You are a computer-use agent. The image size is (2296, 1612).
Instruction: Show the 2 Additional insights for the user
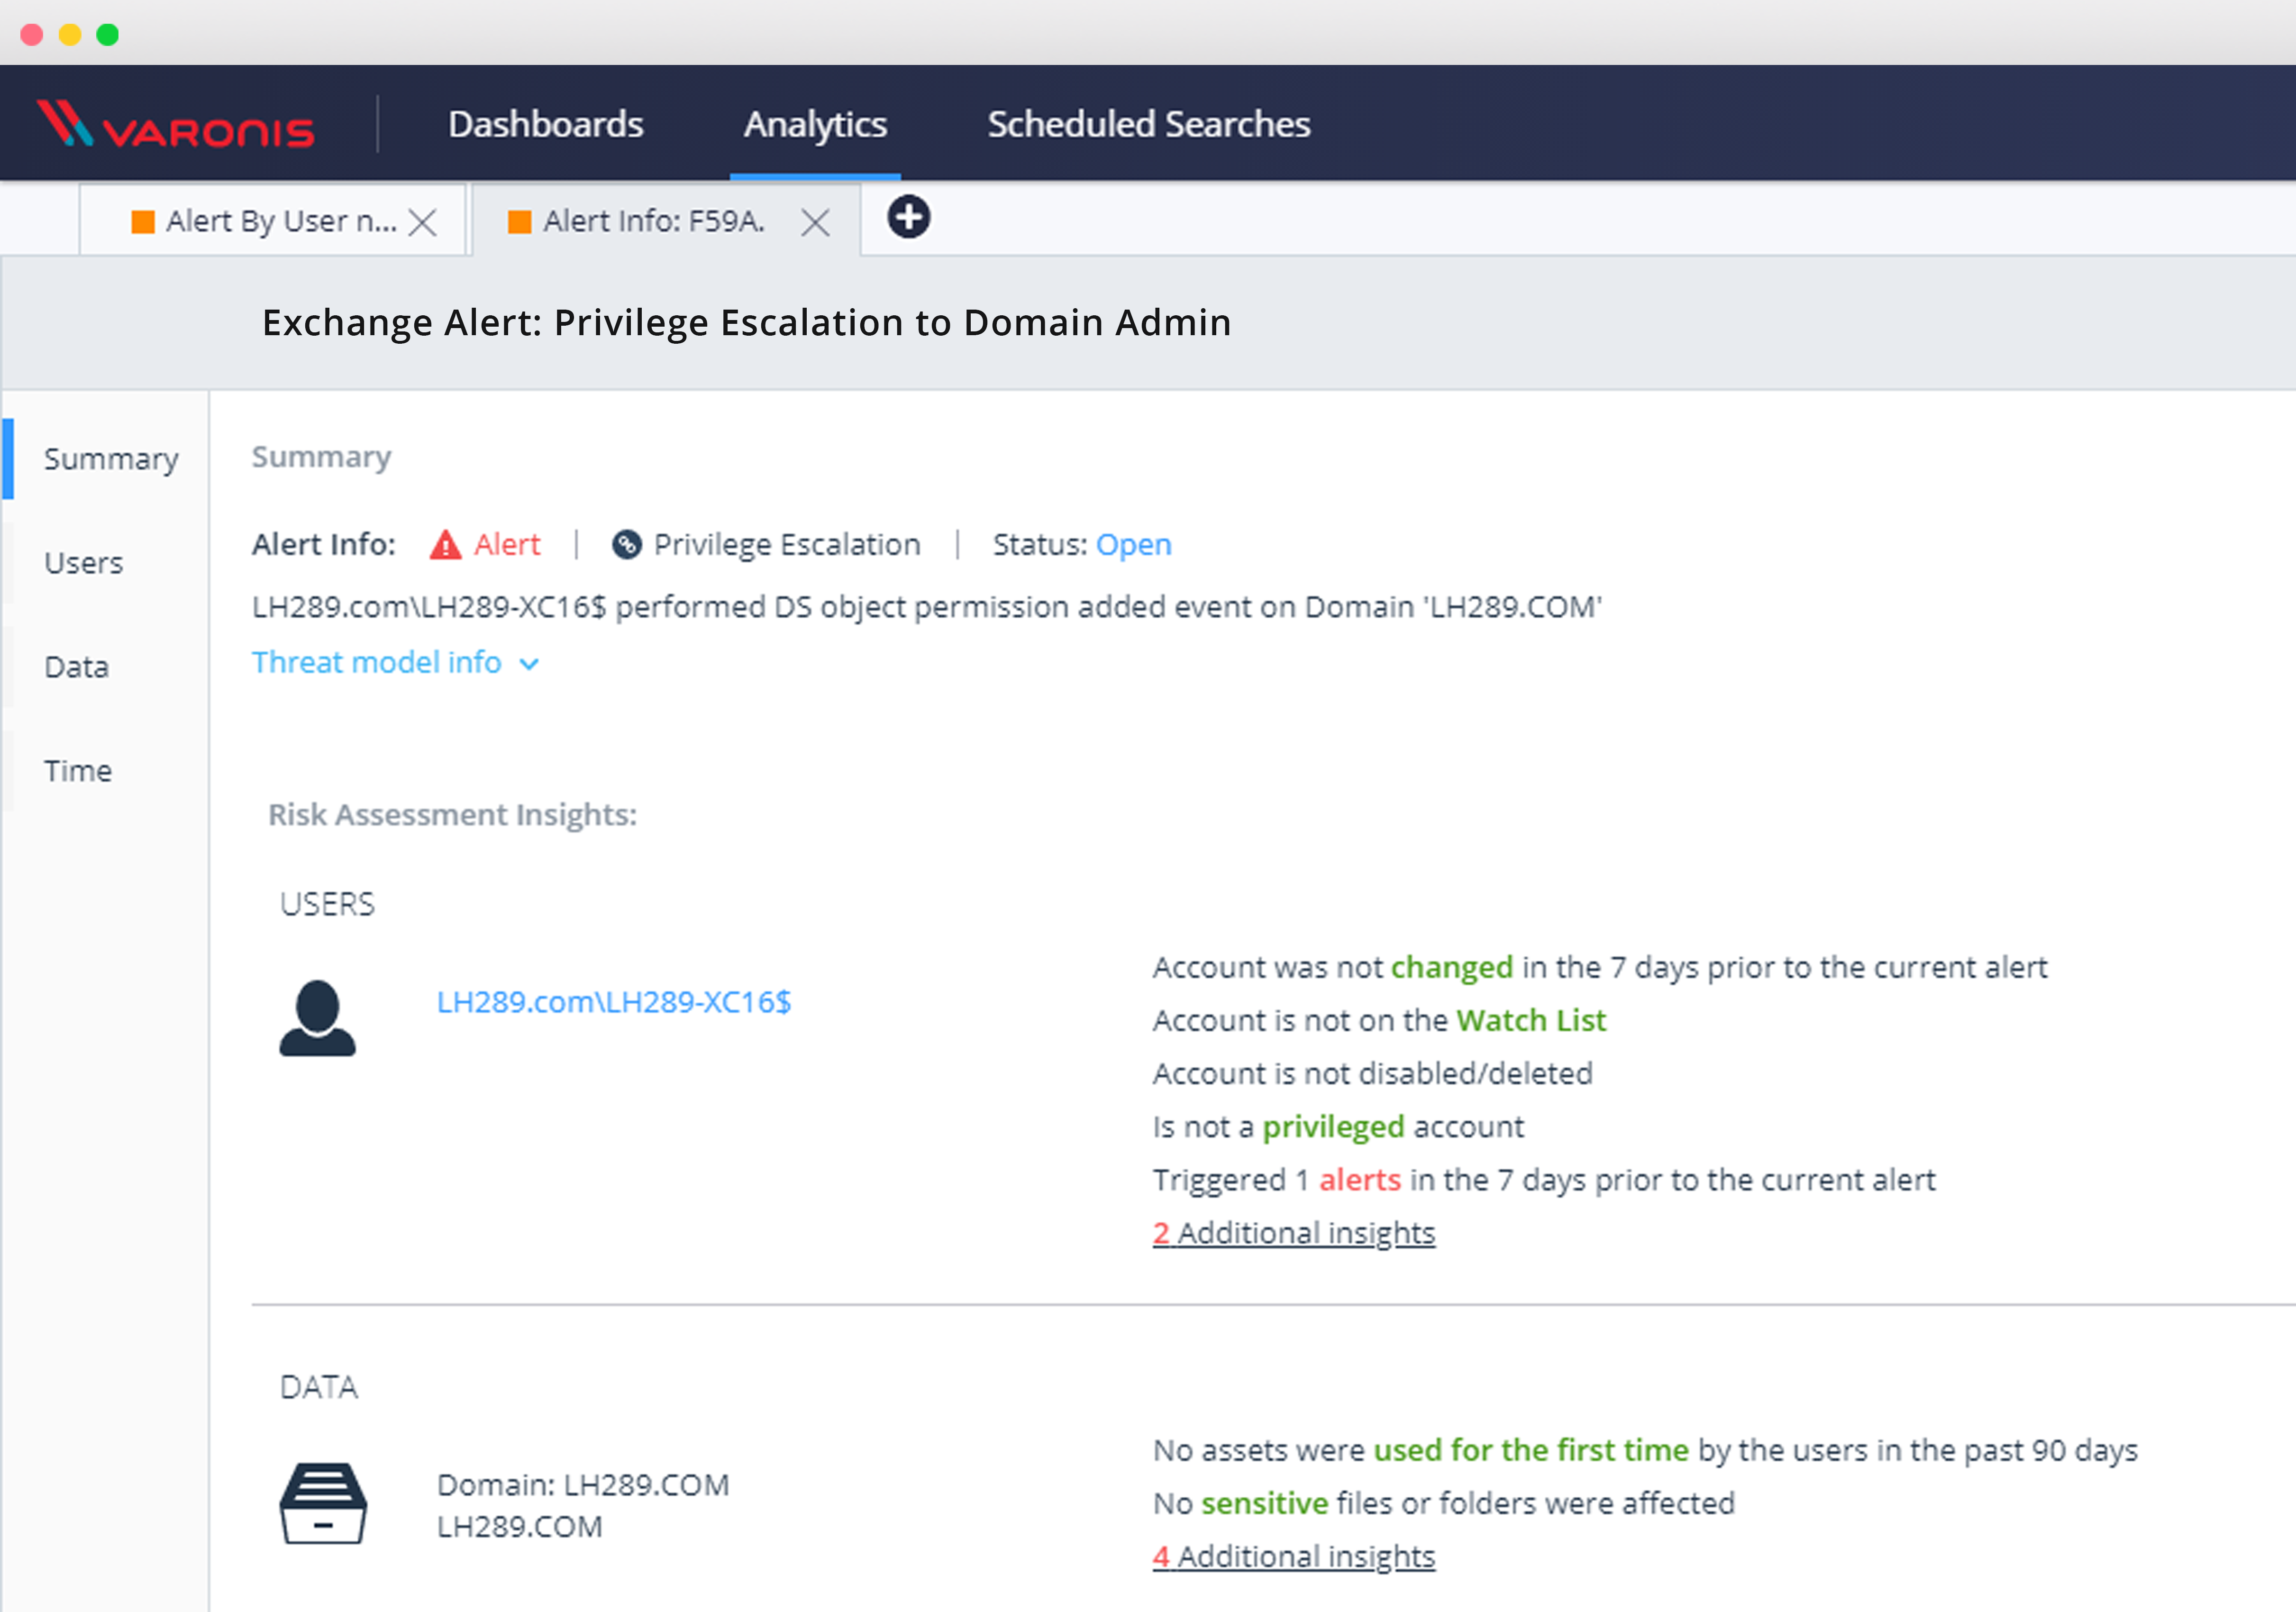(1293, 1232)
